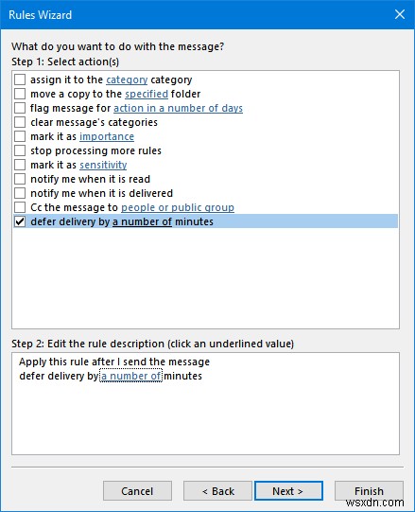Enable 'move a copy to the specified folder'

click(20, 94)
